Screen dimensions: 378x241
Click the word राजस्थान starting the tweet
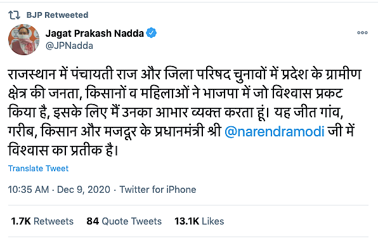coord(32,74)
